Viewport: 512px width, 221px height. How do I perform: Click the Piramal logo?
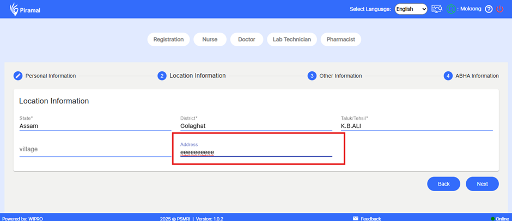pyautogui.click(x=25, y=9)
